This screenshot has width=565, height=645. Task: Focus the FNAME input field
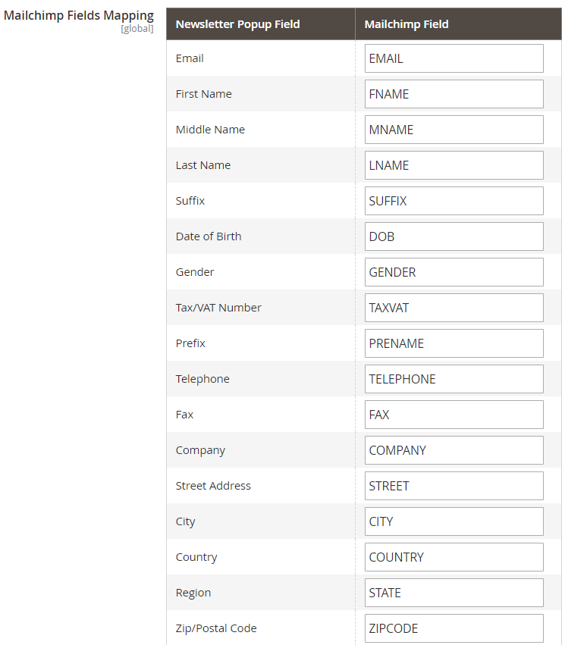[x=454, y=94]
